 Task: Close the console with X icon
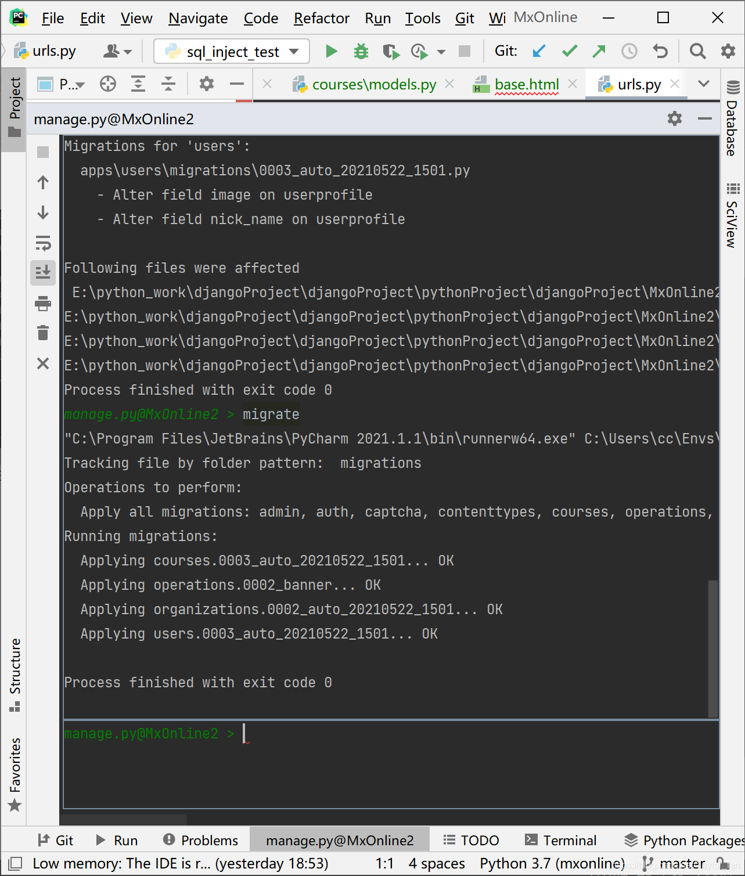43,363
